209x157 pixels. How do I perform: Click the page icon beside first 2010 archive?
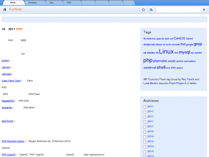(145, 132)
